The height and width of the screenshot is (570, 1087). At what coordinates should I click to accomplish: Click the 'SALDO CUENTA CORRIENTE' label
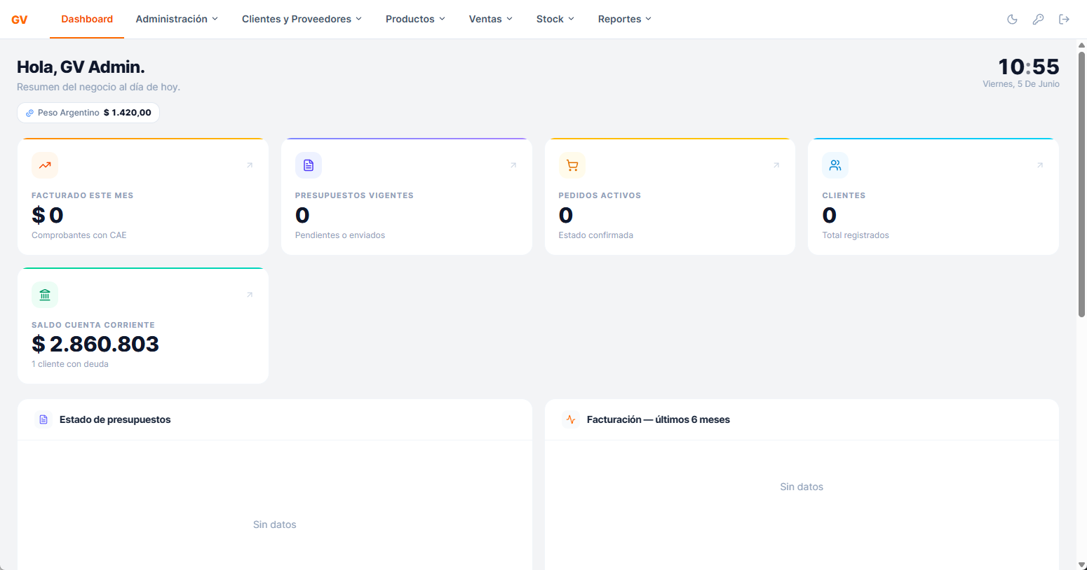point(93,325)
